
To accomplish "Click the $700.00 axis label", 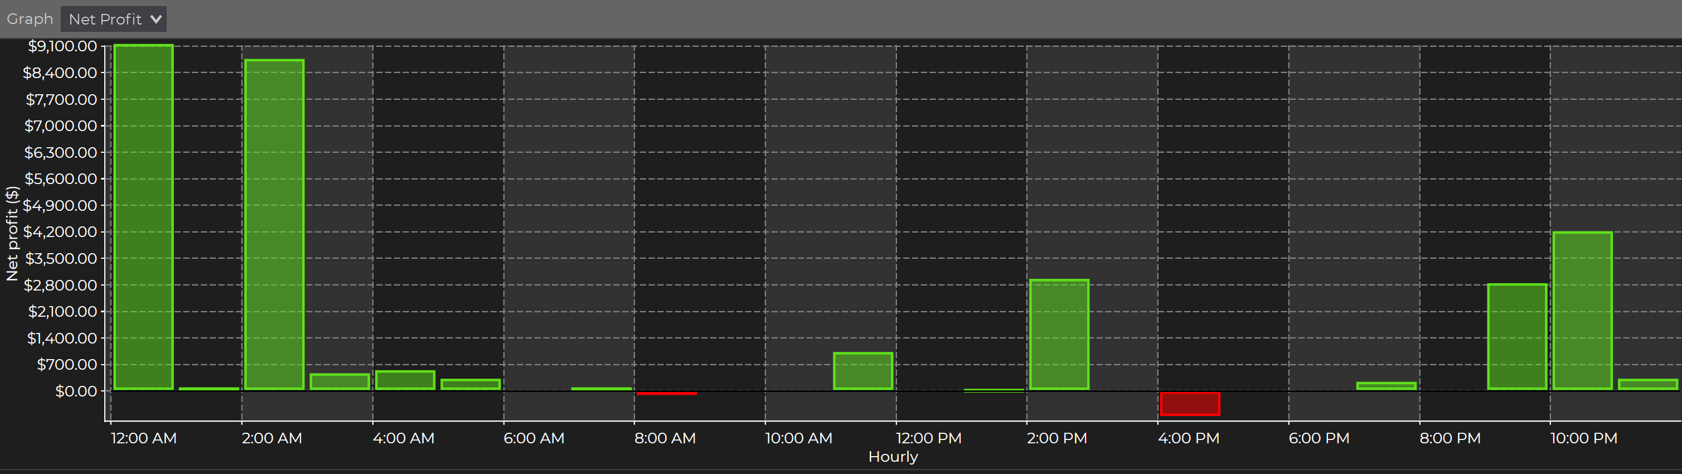I will click(x=67, y=364).
